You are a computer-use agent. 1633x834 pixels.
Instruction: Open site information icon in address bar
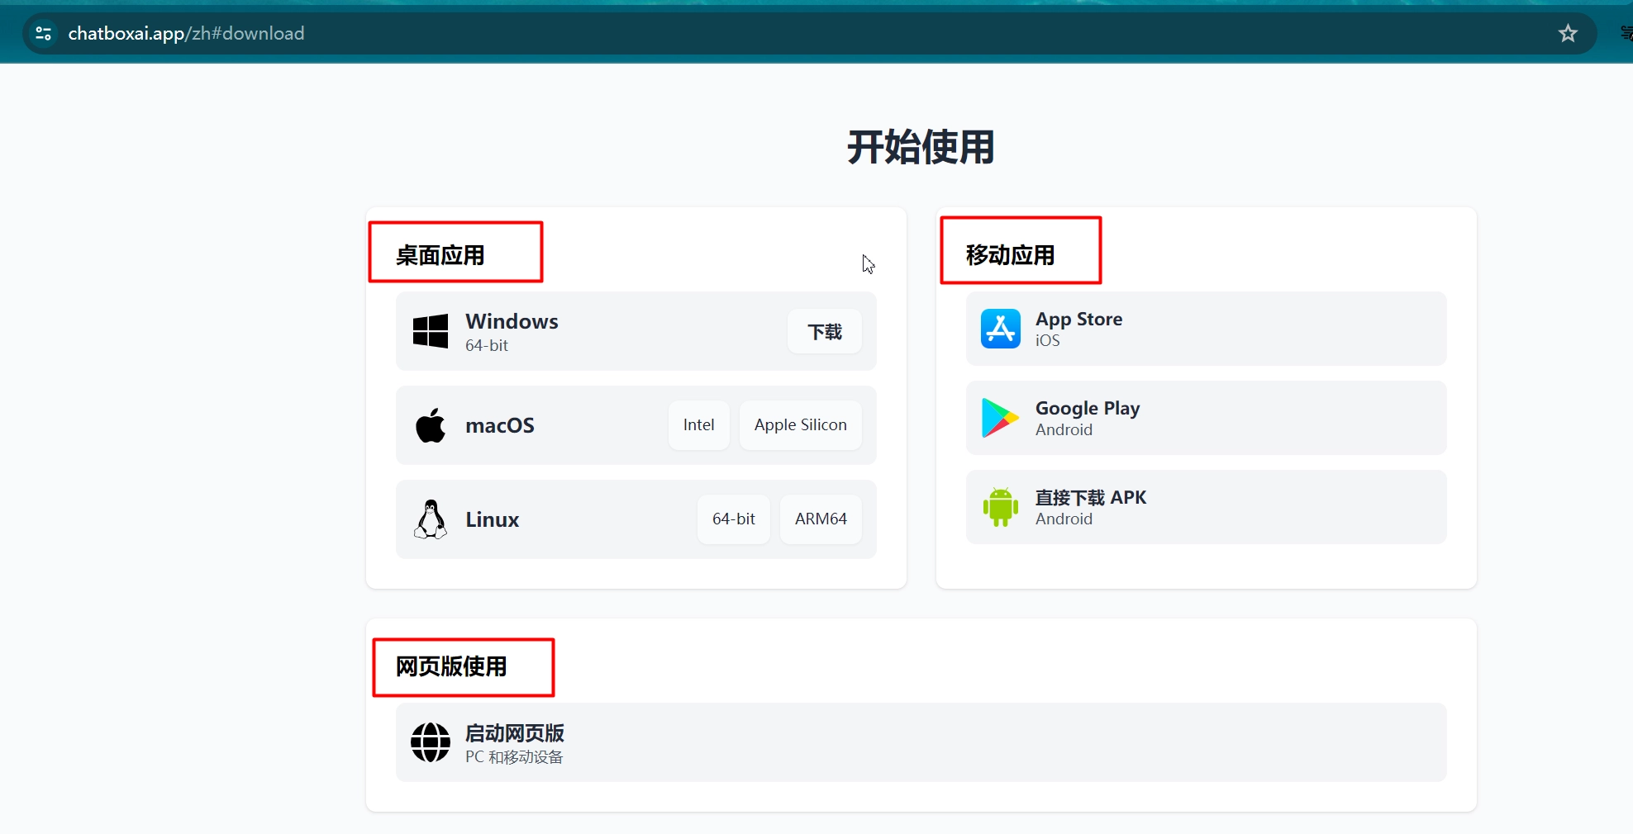coord(44,34)
